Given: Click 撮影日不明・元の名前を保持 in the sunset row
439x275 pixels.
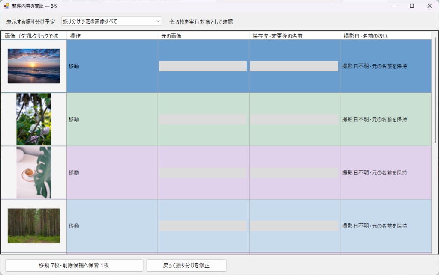Looking at the screenshot, I should 374,66.
